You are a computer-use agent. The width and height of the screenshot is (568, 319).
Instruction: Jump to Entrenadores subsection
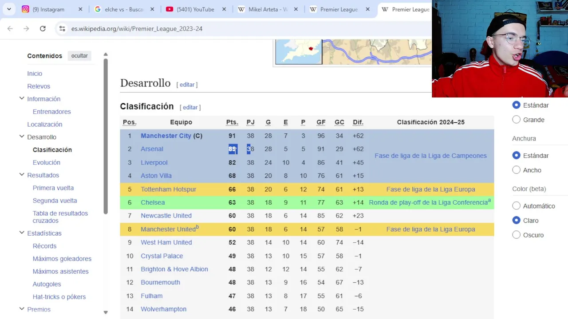(52, 112)
